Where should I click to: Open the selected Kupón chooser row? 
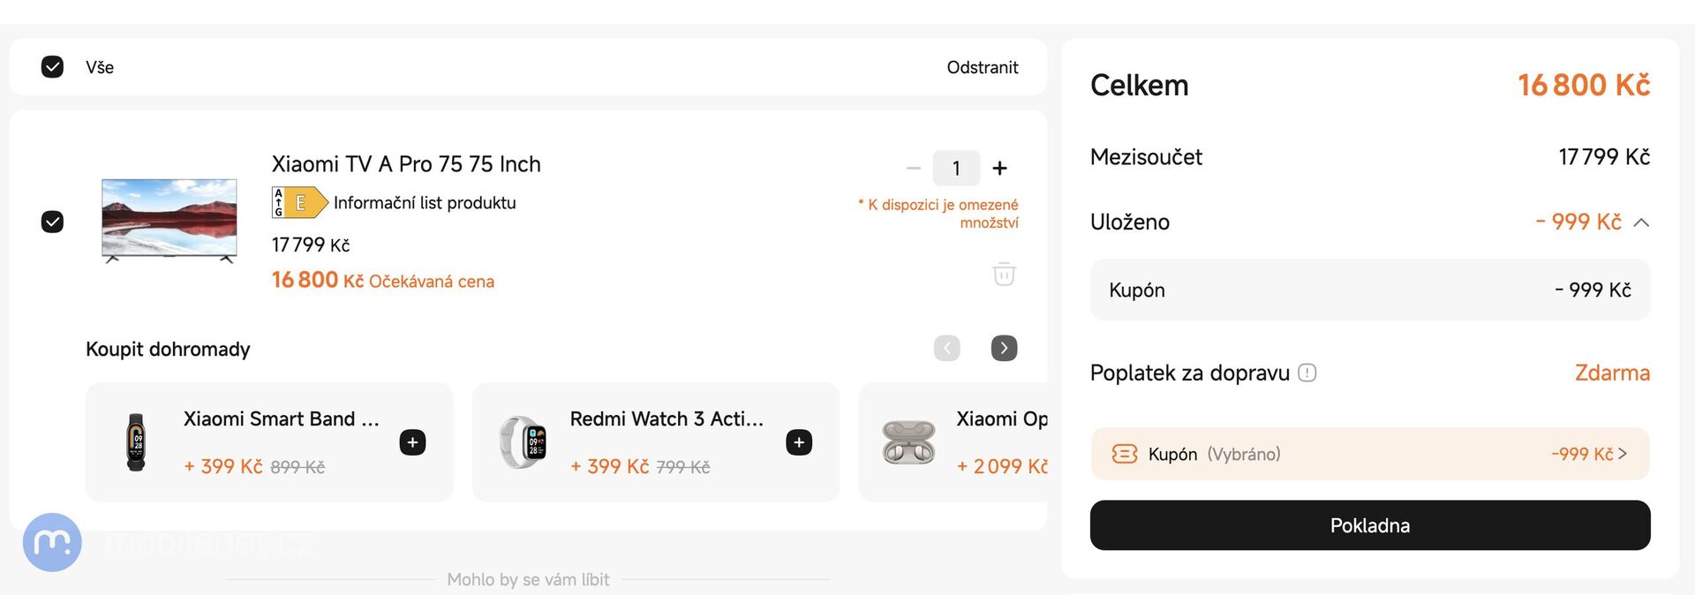coord(1369,455)
